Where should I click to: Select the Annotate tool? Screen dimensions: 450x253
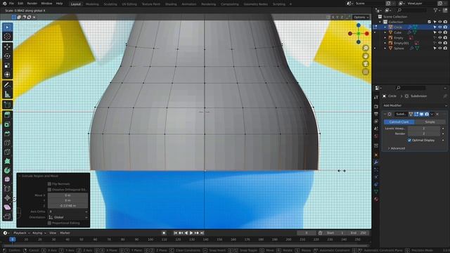7,85
